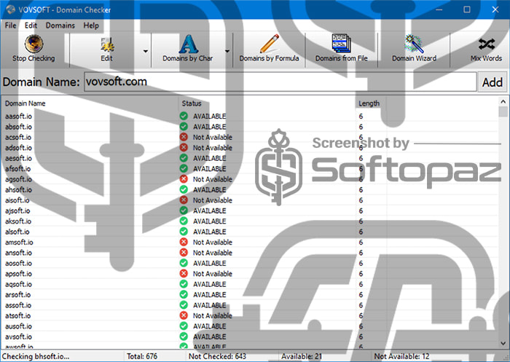The width and height of the screenshot is (510, 362).
Task: Select the alsoft.io domain entry
Action: 17,232
